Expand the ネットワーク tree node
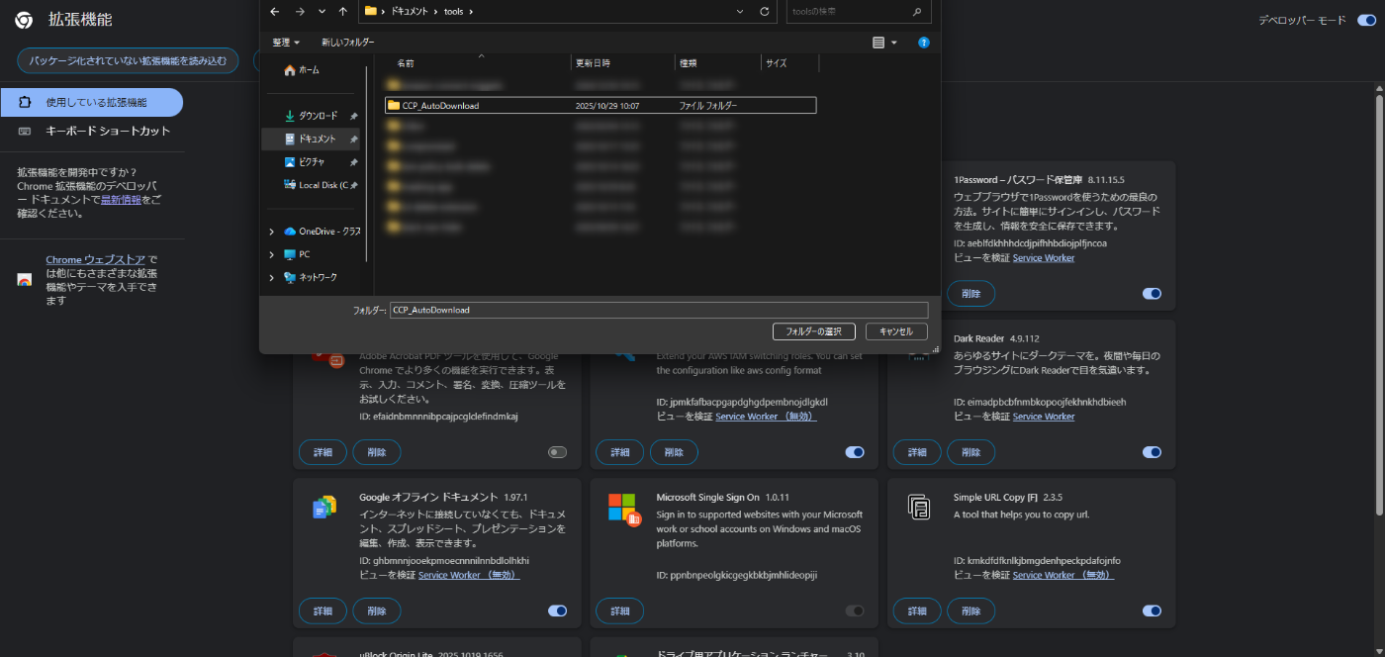This screenshot has height=657, width=1385. 271,278
